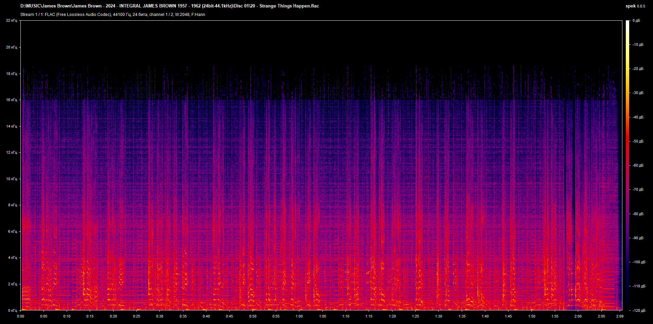Select the 2:09 end time marker
Image resolution: width=653 pixels, height=324 pixels.
pyautogui.click(x=620, y=316)
